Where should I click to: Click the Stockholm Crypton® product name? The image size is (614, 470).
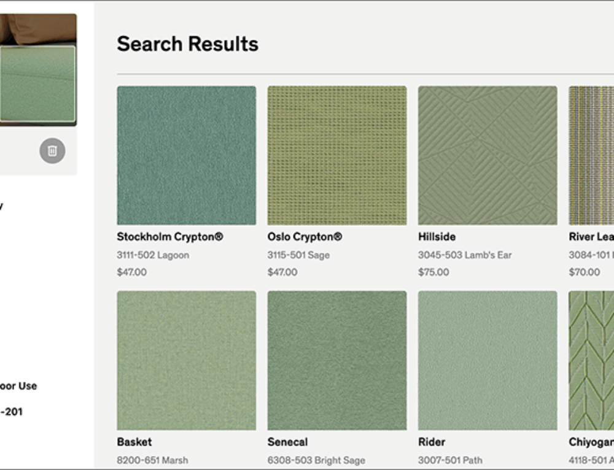click(x=169, y=237)
